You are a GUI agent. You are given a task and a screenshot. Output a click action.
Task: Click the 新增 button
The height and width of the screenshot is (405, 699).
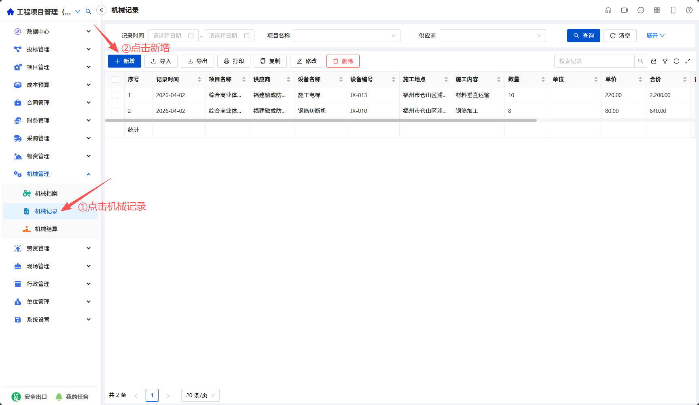pyautogui.click(x=125, y=61)
